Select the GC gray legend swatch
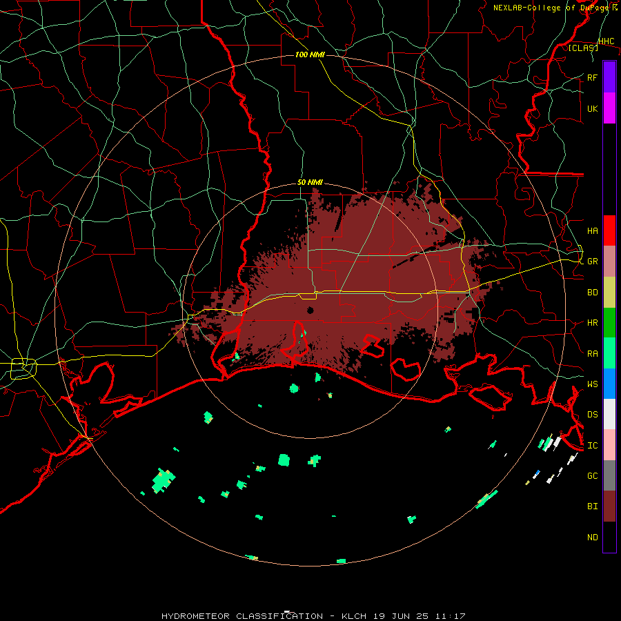The height and width of the screenshot is (621, 621). pyautogui.click(x=609, y=475)
